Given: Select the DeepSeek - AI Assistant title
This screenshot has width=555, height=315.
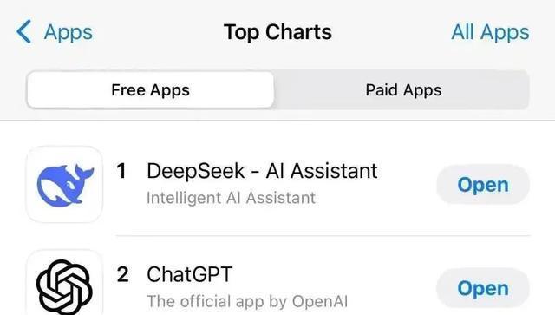Looking at the screenshot, I should coord(262,171).
